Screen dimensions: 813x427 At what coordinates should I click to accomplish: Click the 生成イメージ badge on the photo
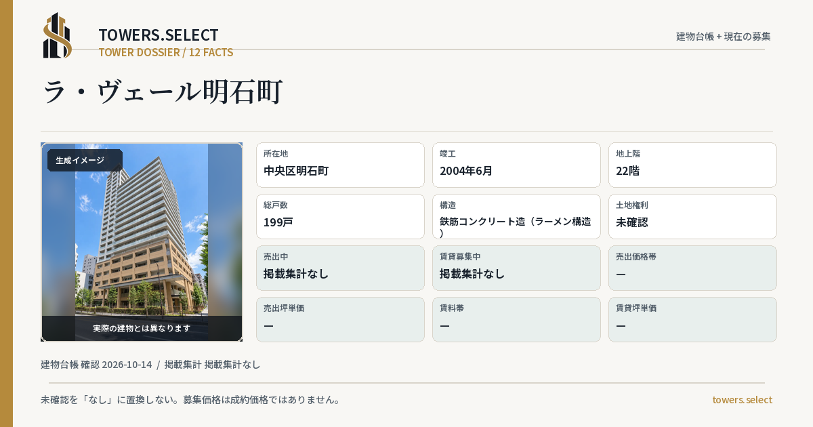(85, 161)
